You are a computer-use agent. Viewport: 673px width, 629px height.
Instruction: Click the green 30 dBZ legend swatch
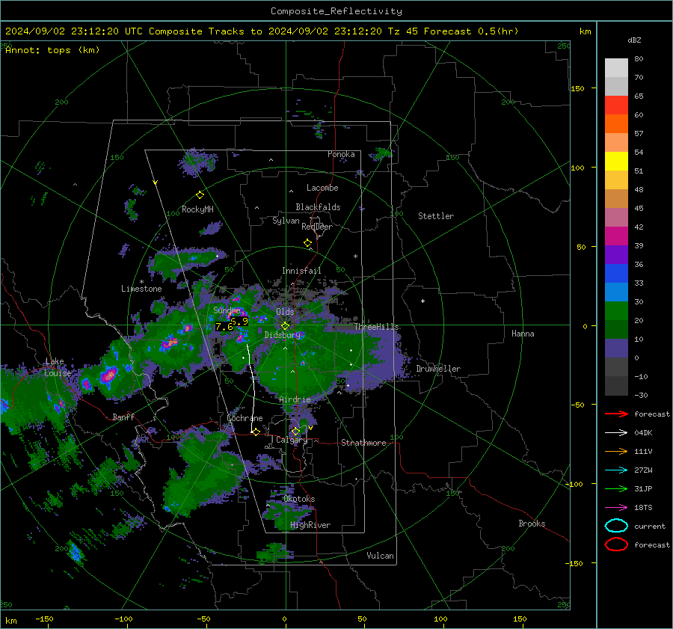(x=616, y=310)
